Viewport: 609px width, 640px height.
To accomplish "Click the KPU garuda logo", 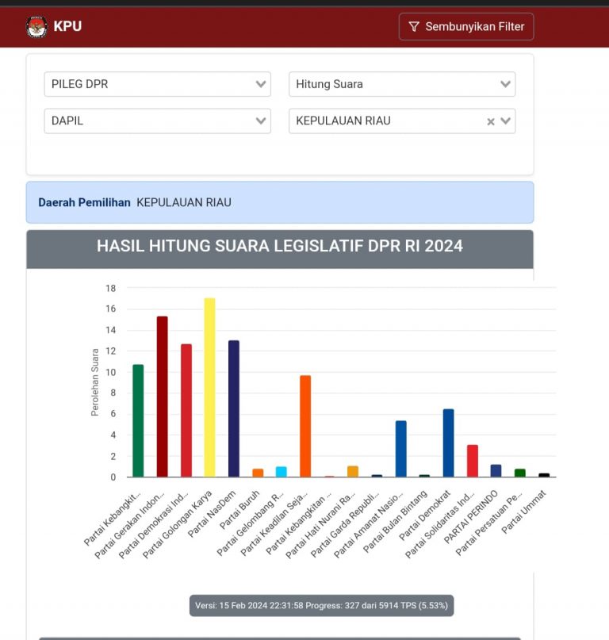I will coord(36,27).
